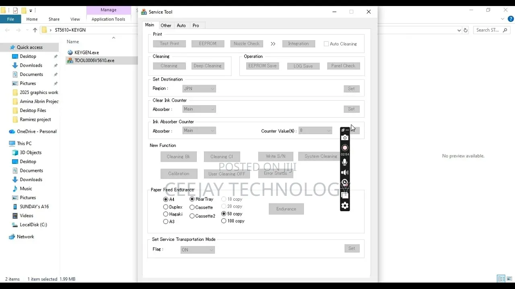This screenshot has width=515, height=289.
Task: Click the "Ramirez project" folder in sidebar
Action: [32, 120]
